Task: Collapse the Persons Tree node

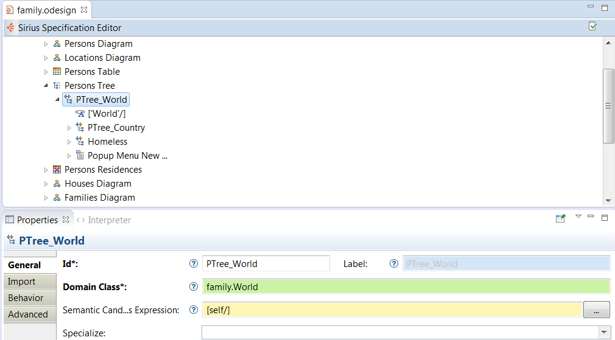Action: coord(46,86)
